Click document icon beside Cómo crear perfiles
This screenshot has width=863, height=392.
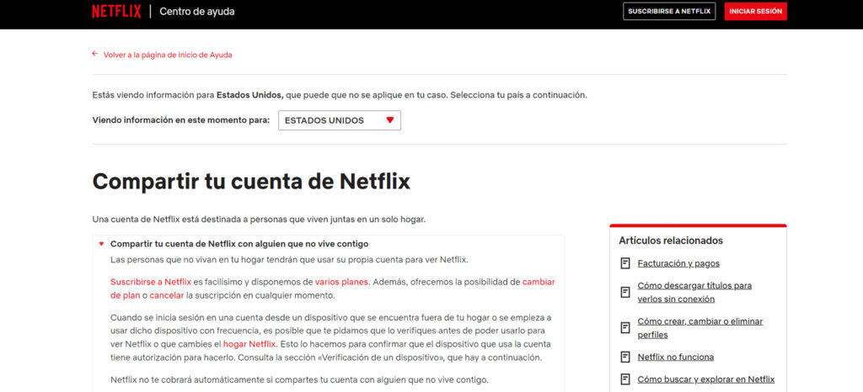pyautogui.click(x=625, y=327)
